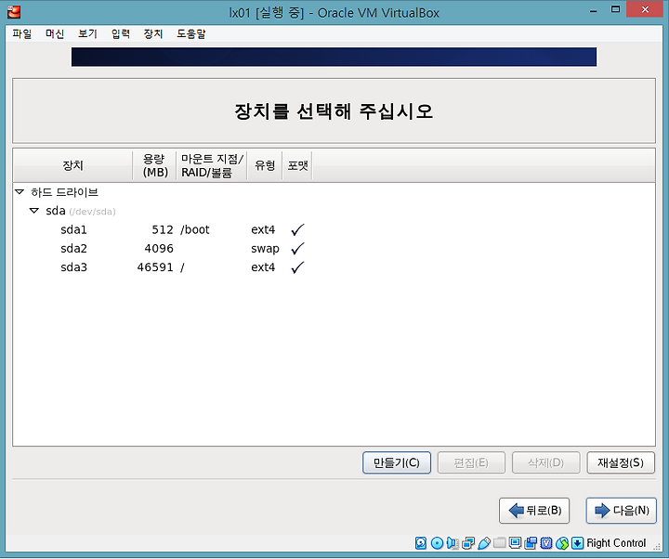Click the optical disc status icon
This screenshot has height=559, width=669.
coord(437,543)
